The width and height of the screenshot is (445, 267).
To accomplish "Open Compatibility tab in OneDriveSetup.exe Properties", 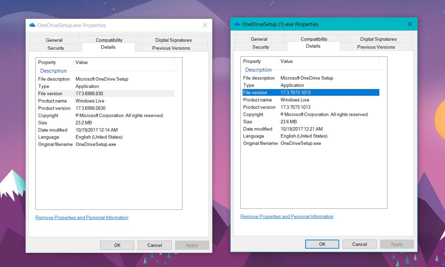I will (109, 40).
